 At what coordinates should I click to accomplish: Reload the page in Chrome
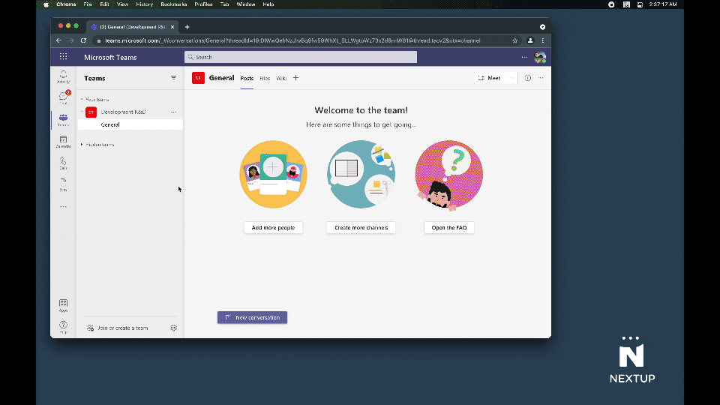(x=83, y=40)
